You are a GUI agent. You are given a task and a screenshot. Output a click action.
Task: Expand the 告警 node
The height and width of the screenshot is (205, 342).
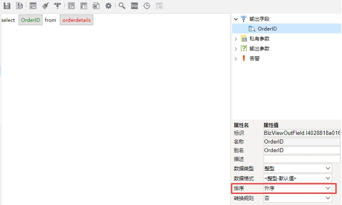pyautogui.click(x=236, y=59)
